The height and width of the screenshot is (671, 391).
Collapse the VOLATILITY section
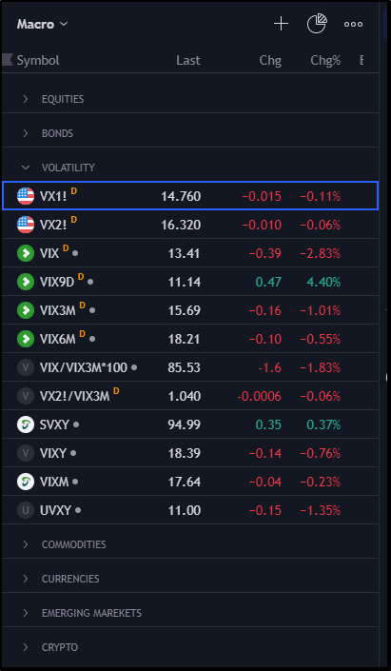(190, 168)
